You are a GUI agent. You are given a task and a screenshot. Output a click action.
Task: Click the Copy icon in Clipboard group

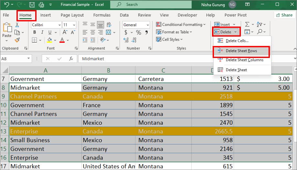(17, 33)
